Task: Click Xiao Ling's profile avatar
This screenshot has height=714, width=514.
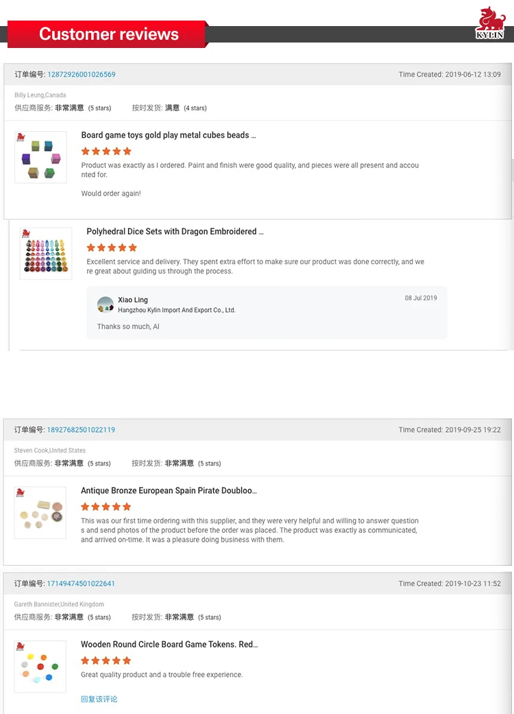Action: [106, 305]
